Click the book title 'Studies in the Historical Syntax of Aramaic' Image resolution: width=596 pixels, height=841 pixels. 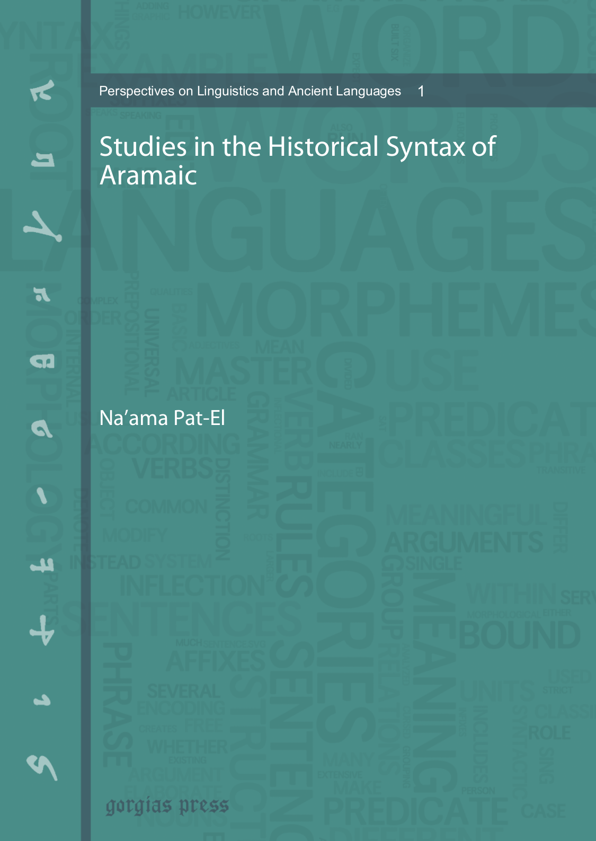coord(298,161)
